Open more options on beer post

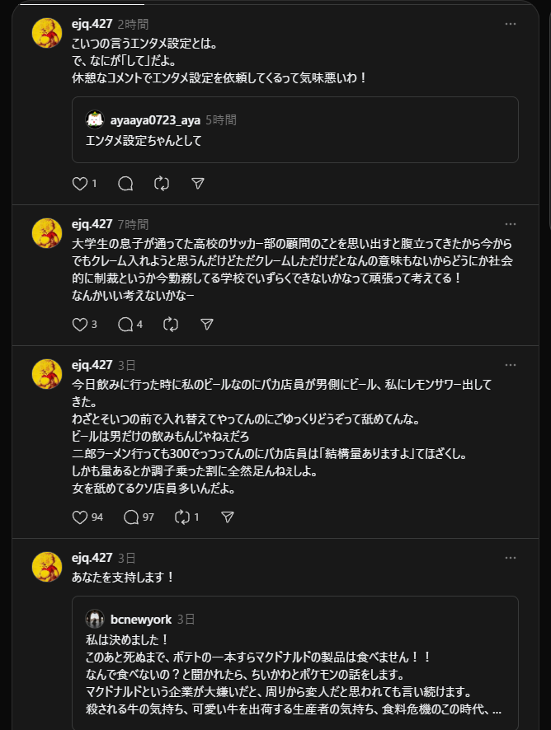pyautogui.click(x=511, y=365)
